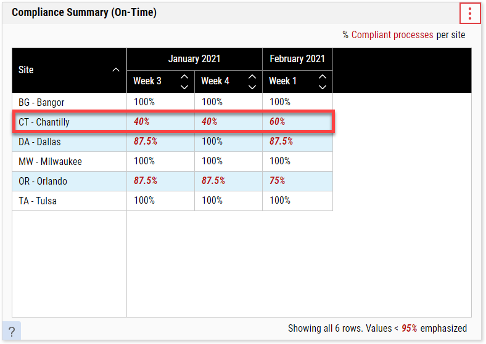Select the MW - Milwaukee site

50,161
